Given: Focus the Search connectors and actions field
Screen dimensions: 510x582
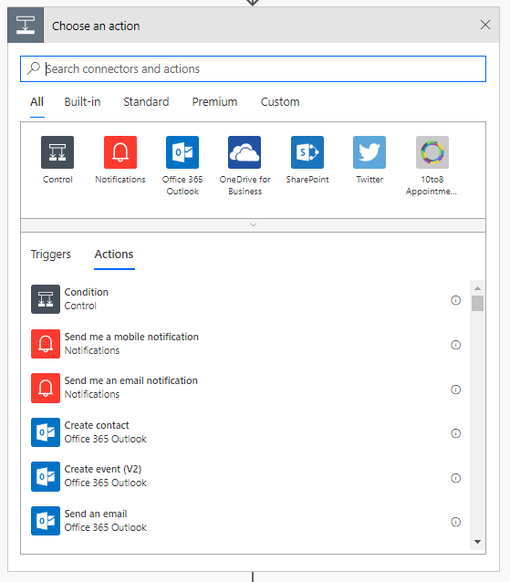Looking at the screenshot, I should (x=253, y=69).
